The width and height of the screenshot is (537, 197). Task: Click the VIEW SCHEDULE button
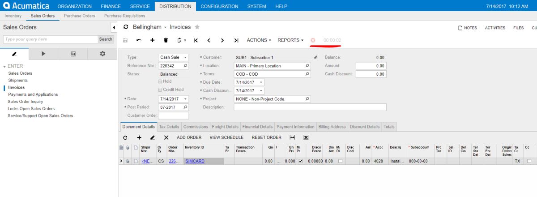click(x=226, y=137)
